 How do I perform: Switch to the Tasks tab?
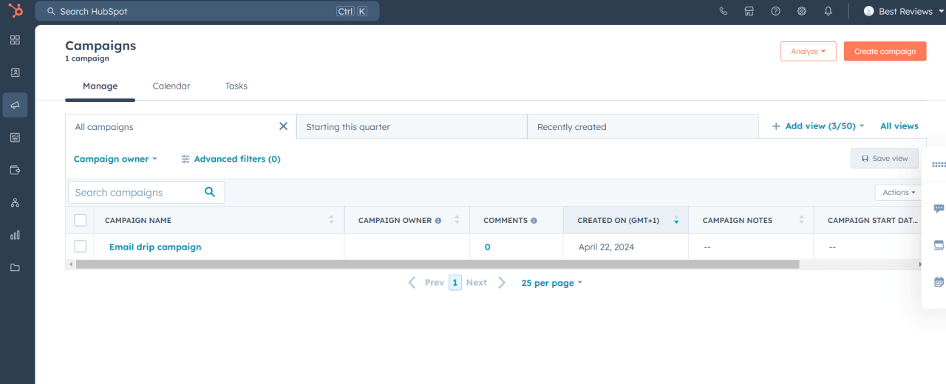click(x=236, y=86)
